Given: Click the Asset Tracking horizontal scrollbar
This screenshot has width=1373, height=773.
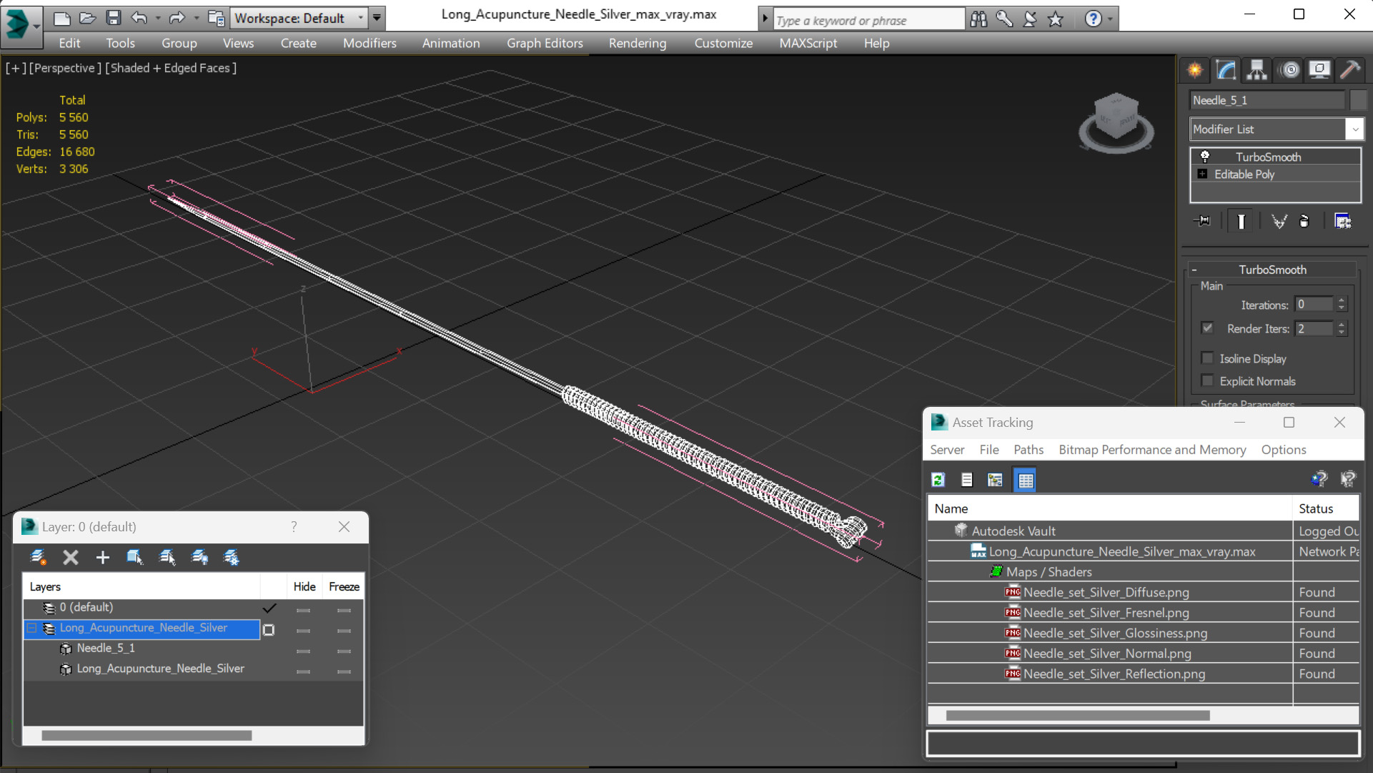Looking at the screenshot, I should (1077, 715).
